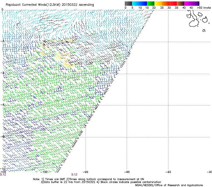This screenshot has height=187, width=212.
Task: Click the '-4' latitude axis label
Action: tap(2, 73)
